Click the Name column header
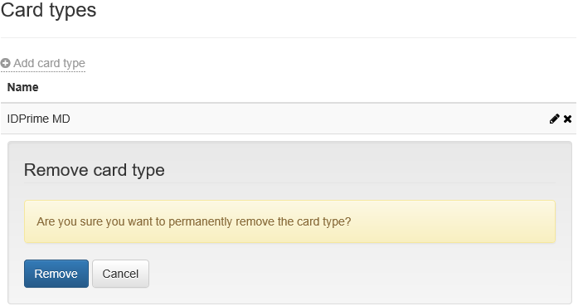This screenshot has height=306, width=578. click(23, 87)
